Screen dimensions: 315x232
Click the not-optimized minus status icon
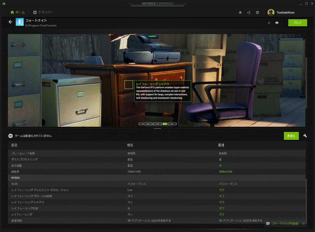click(10, 136)
